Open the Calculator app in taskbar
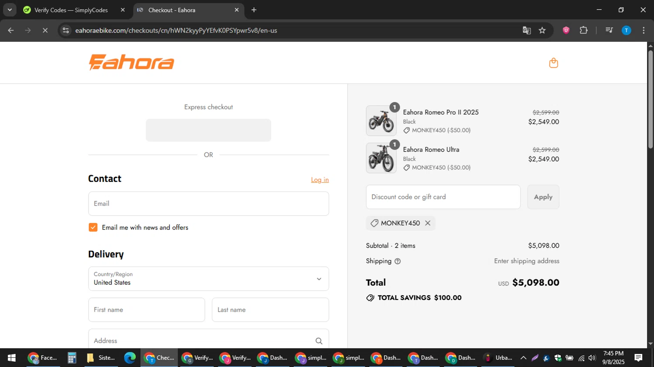This screenshot has width=654, height=367. (72, 358)
